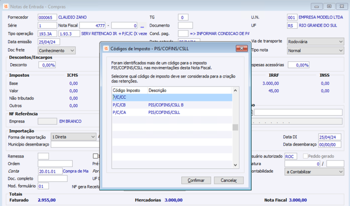This screenshot has width=350, height=206.
Task: Click the IRRF base value 3.000,00
Action: pos(271,83)
